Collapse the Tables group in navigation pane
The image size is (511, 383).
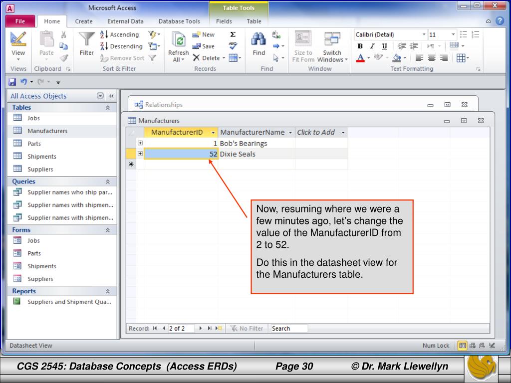pos(108,108)
